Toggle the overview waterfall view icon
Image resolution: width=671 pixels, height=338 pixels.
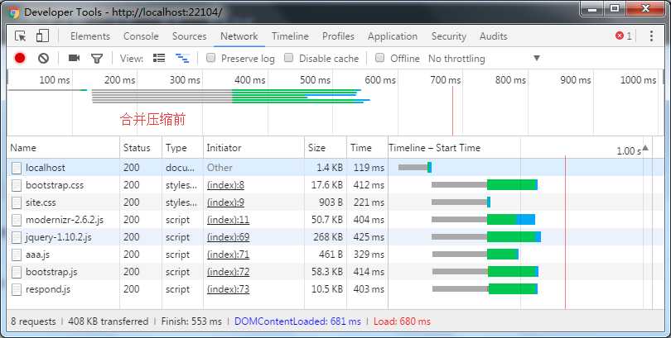coord(182,58)
